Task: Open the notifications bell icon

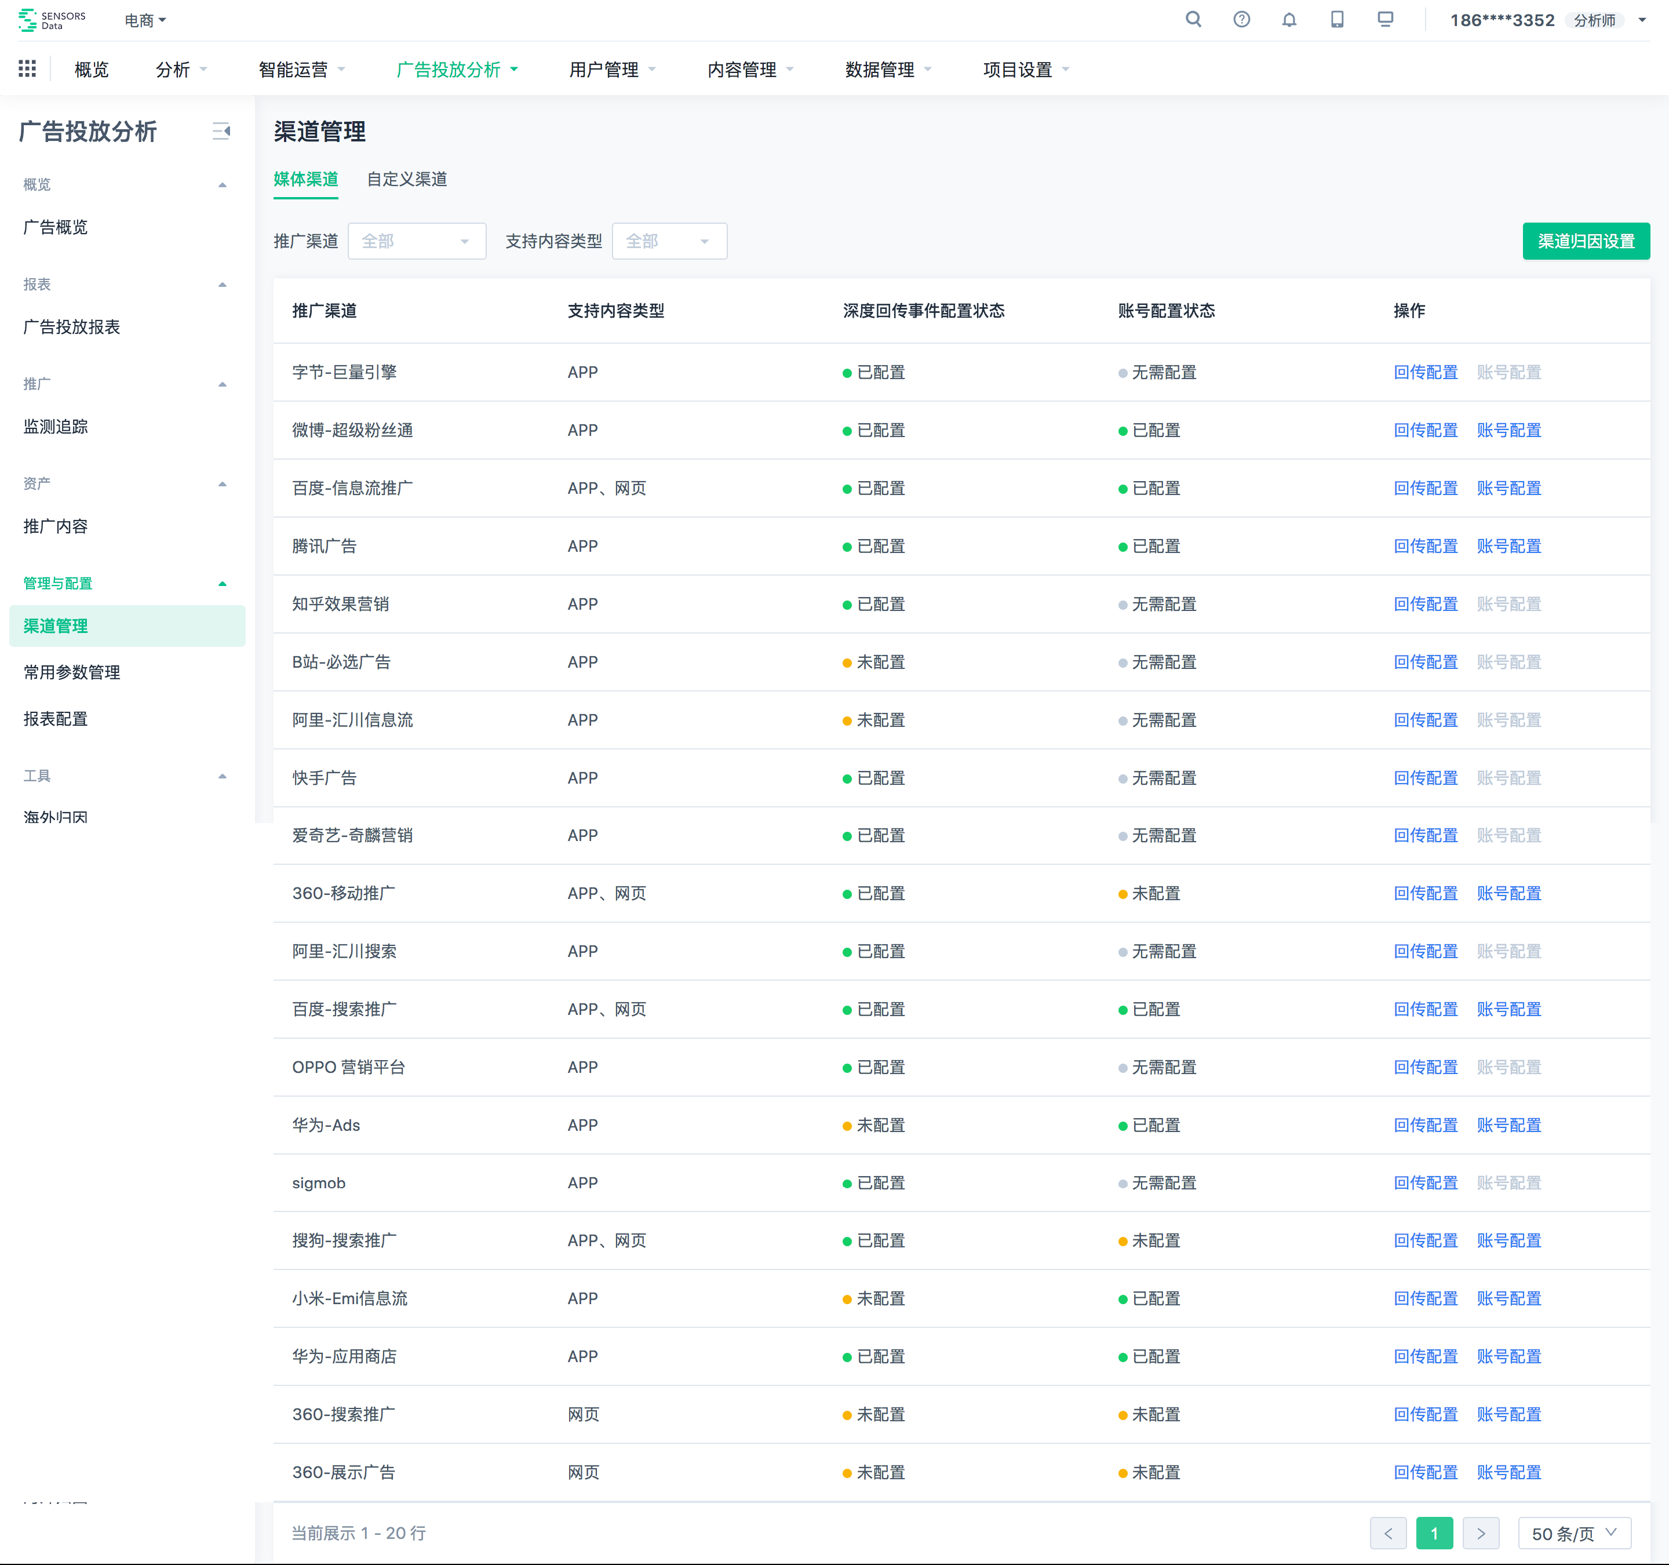Action: [1289, 19]
